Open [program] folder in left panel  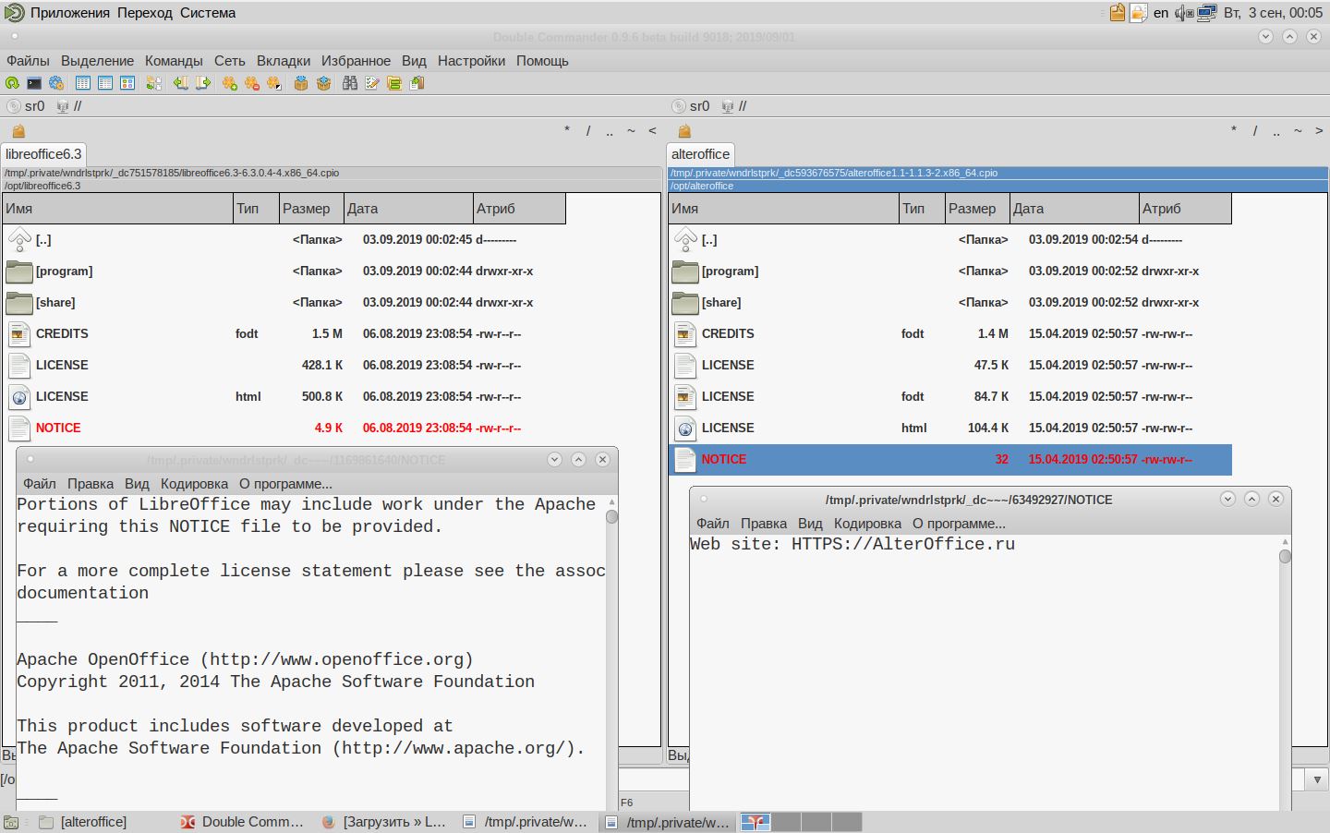tap(284, 272)
